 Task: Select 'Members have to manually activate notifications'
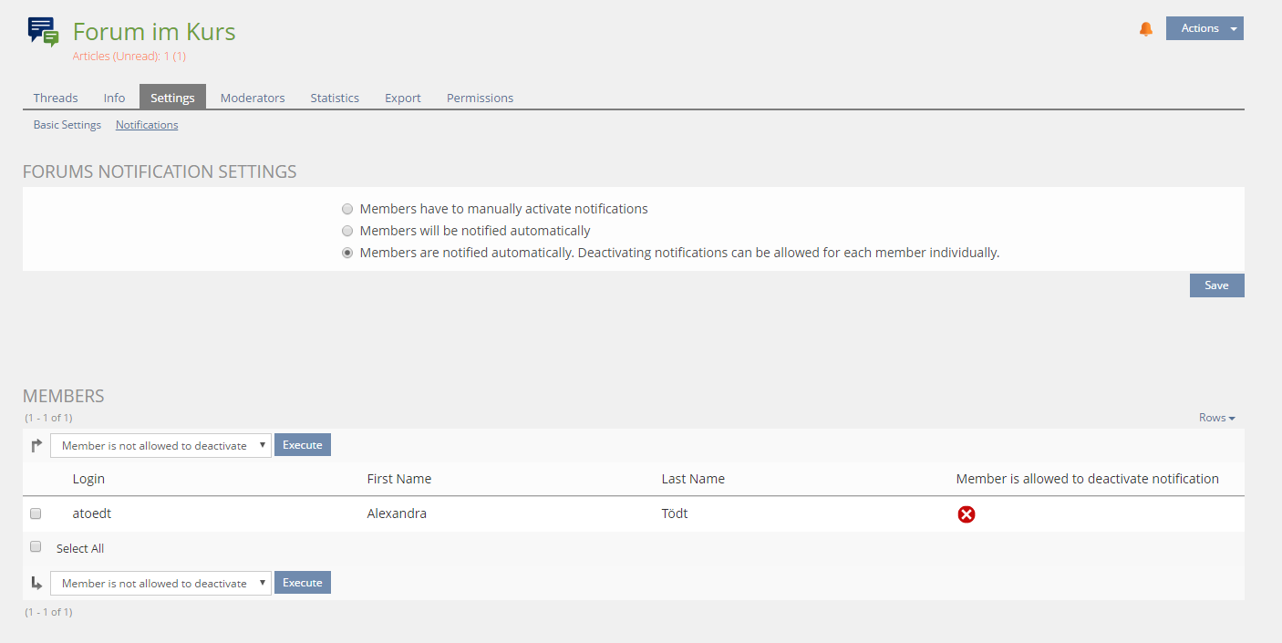(x=347, y=209)
